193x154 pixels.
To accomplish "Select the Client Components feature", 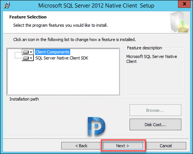I will click(x=52, y=52).
